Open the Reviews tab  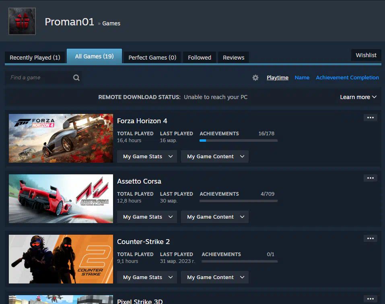233,58
